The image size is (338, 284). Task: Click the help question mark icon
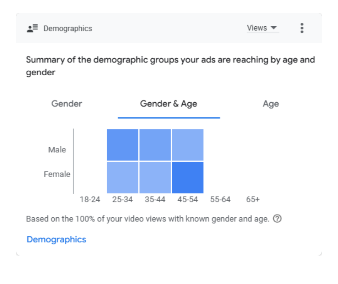(x=277, y=219)
